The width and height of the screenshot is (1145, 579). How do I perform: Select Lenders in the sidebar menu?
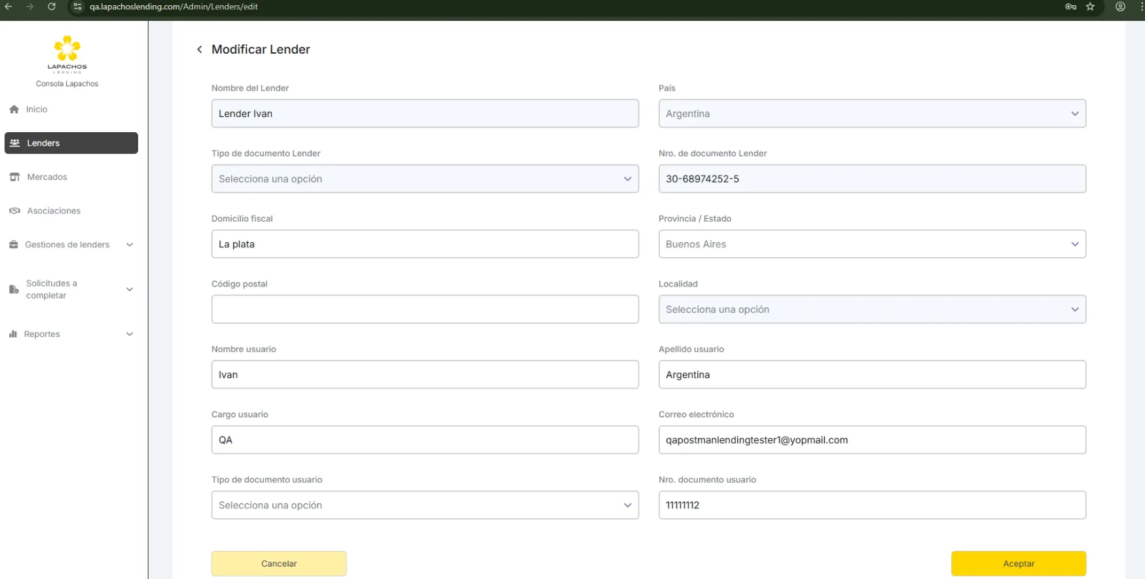tap(71, 143)
